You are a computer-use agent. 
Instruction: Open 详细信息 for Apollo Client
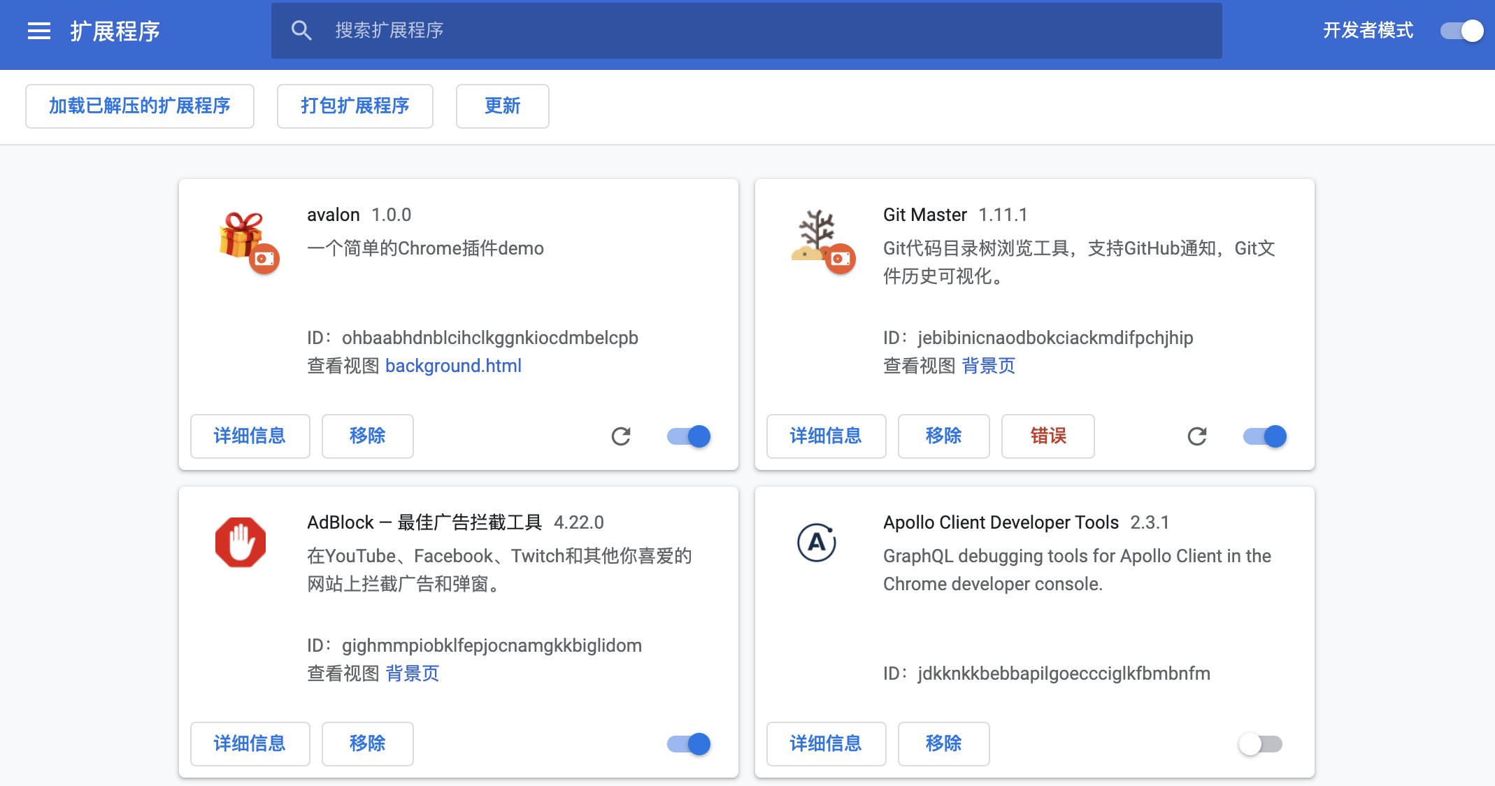[827, 744]
